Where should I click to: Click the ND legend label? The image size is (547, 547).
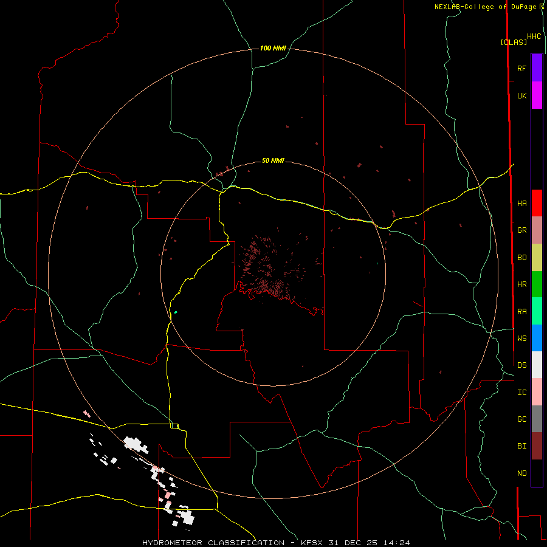[x=521, y=473]
